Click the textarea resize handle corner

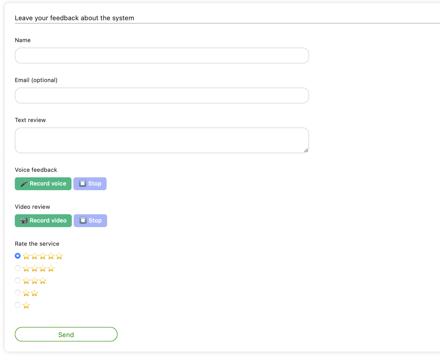tap(306, 150)
